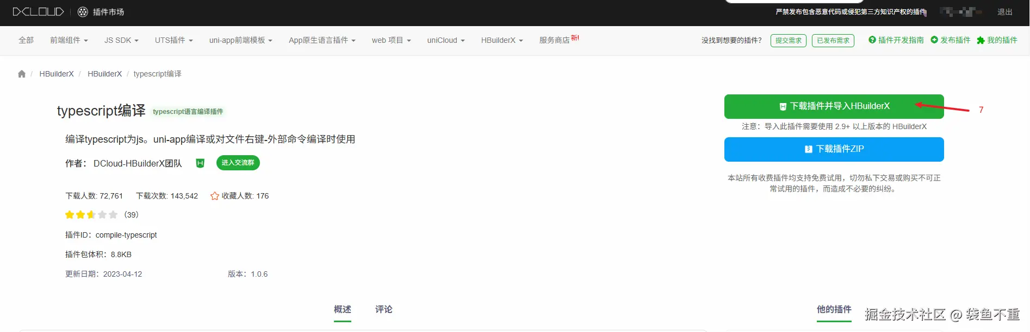
Task: Select the 全部 category
Action: (26, 40)
